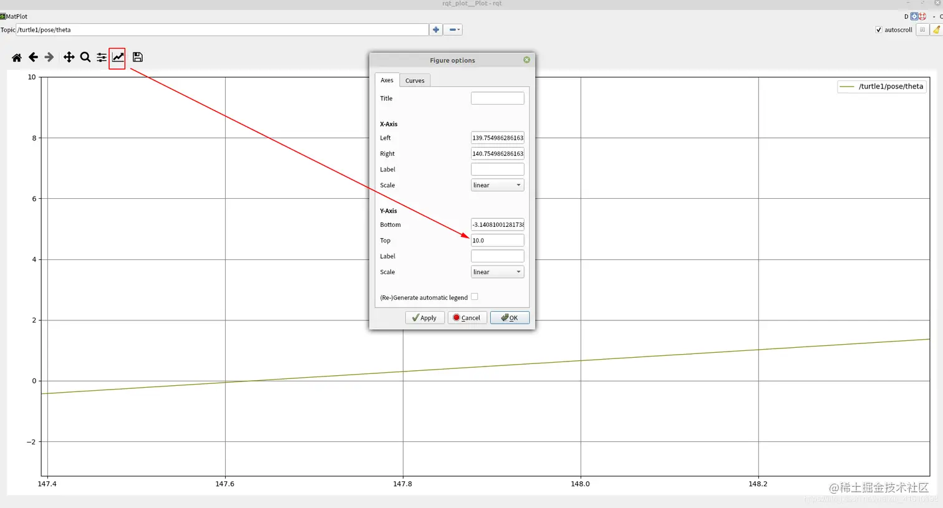
Task: Click the Topic /turtle1/pose/theta input field
Action: tap(222, 30)
